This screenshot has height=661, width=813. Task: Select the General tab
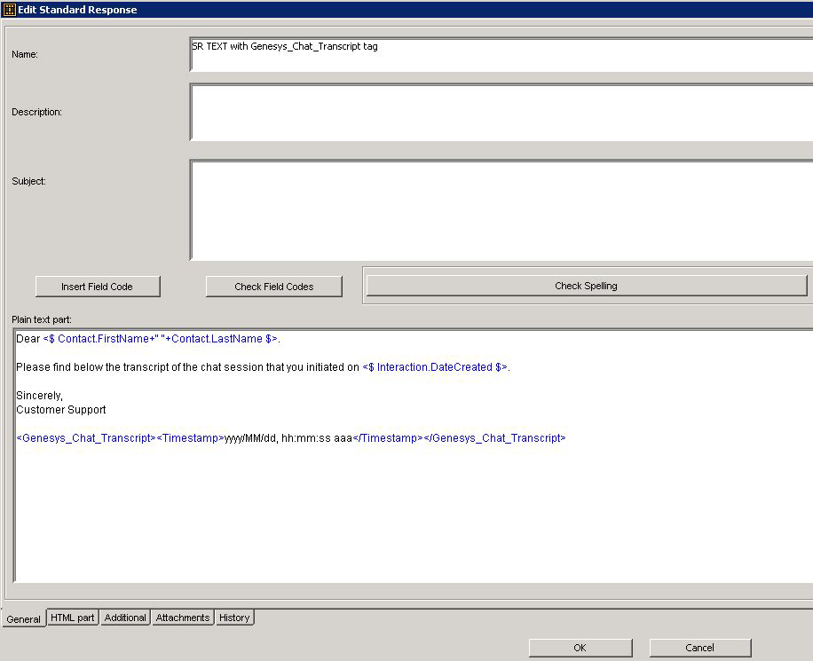(24, 619)
